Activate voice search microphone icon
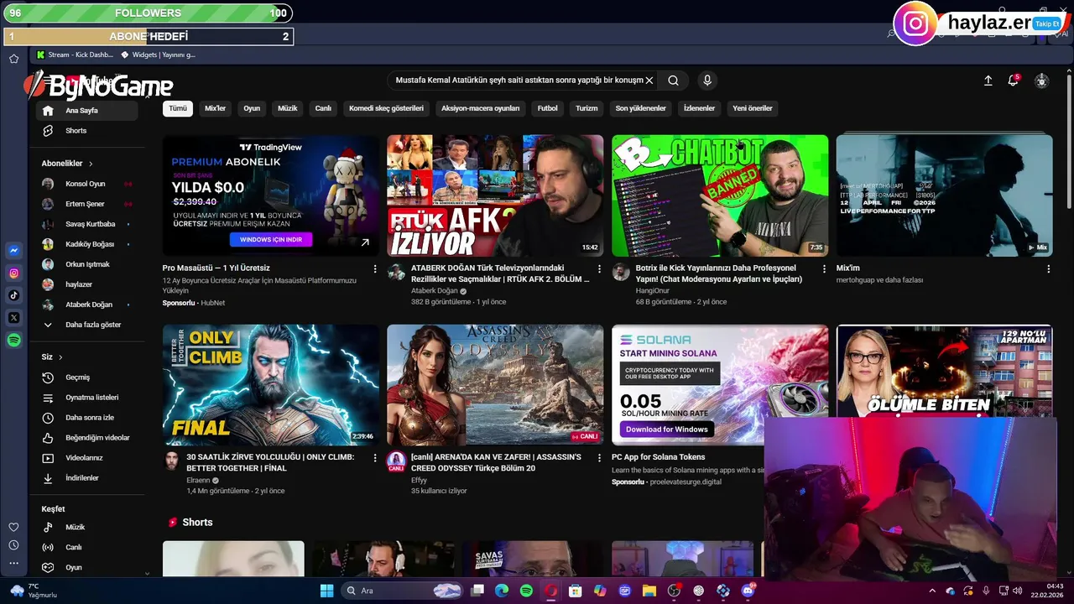The width and height of the screenshot is (1074, 604). [707, 81]
